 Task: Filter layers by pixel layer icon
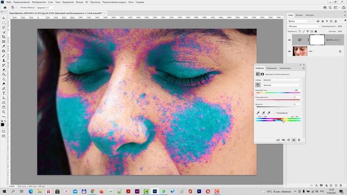tap(318, 21)
